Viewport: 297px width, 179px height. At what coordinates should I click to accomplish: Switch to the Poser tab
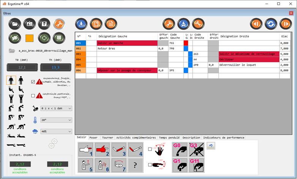(93, 138)
